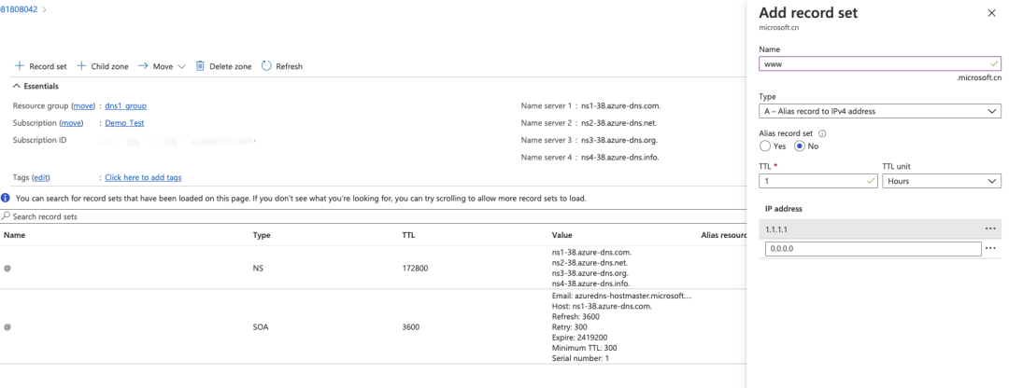Close the Add record set panel
1009x388 pixels.
tap(991, 13)
